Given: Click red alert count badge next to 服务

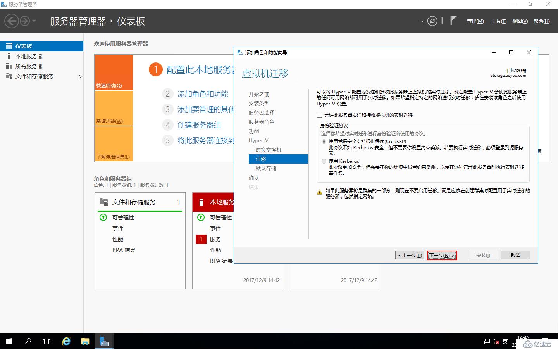Looking at the screenshot, I should 201,239.
